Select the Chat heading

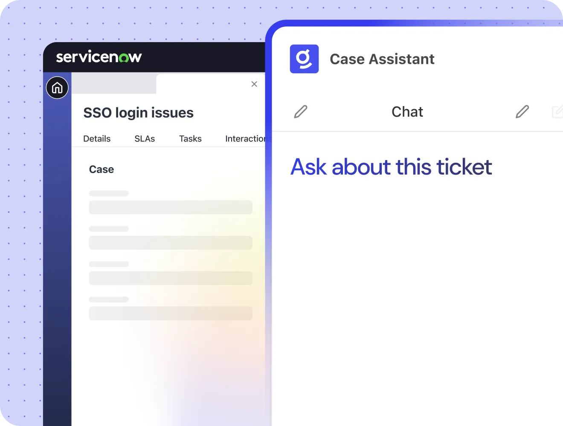pyautogui.click(x=407, y=112)
